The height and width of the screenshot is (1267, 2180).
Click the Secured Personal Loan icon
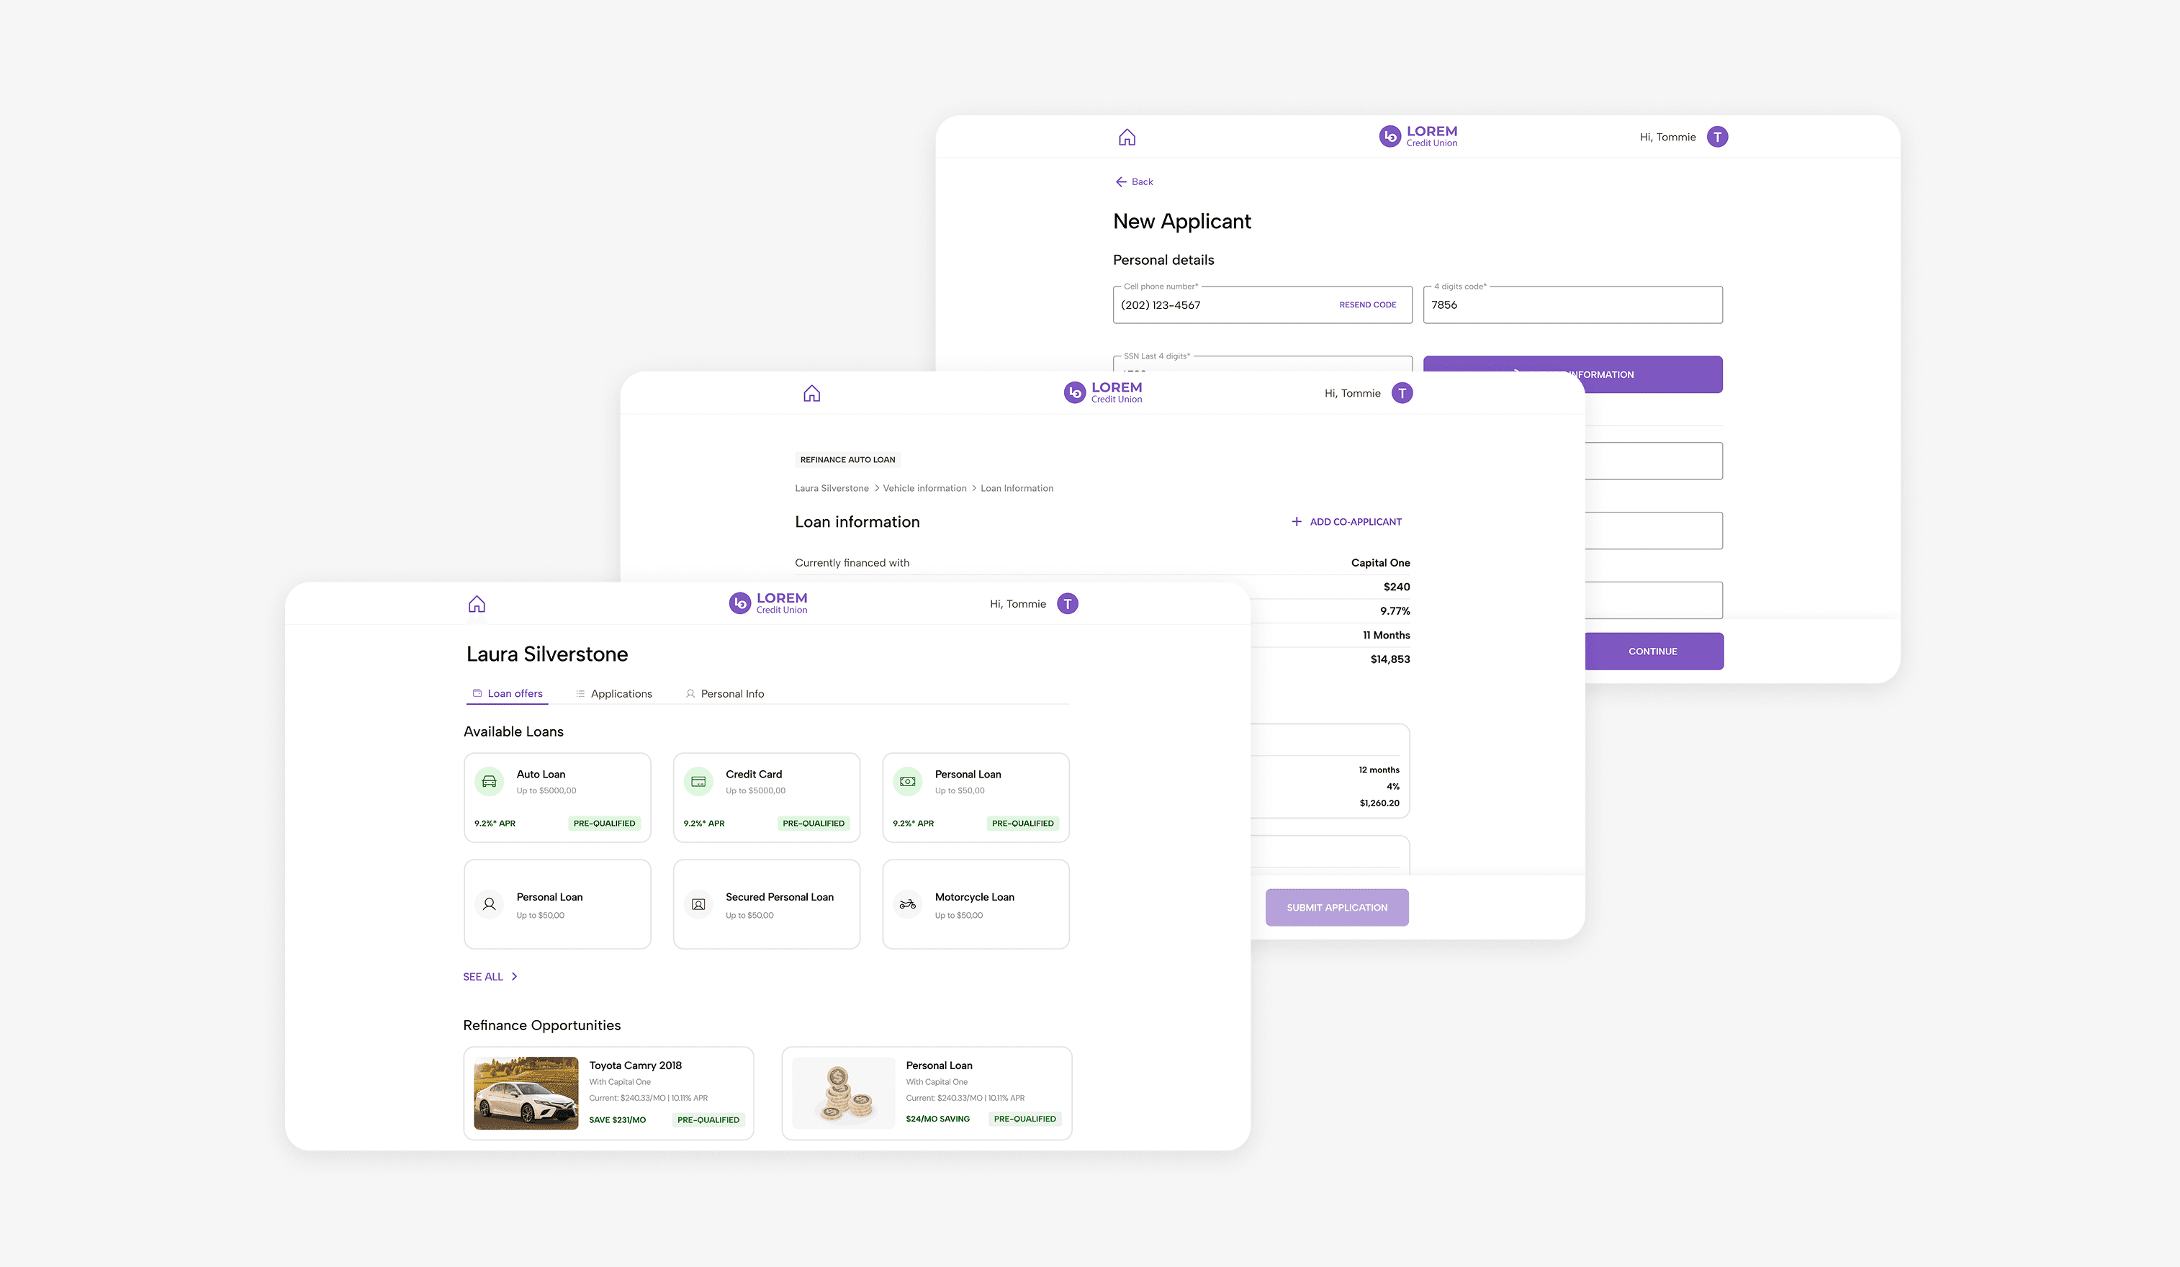coord(698,903)
